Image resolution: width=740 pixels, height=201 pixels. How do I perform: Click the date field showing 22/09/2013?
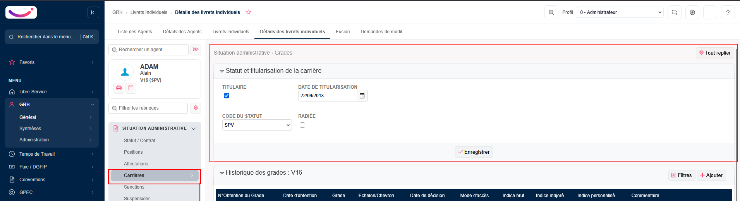pyautogui.click(x=328, y=96)
